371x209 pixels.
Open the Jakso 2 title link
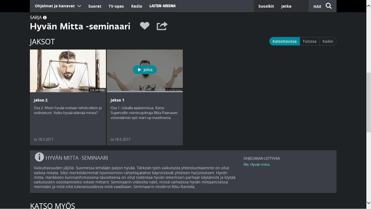[x=41, y=100]
